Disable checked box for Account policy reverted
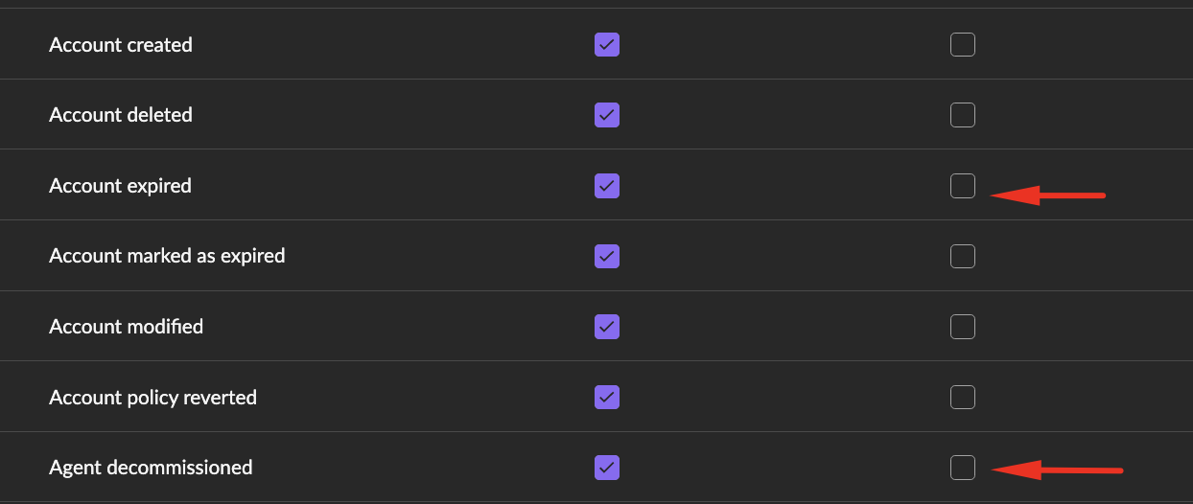The image size is (1193, 504). coord(607,397)
